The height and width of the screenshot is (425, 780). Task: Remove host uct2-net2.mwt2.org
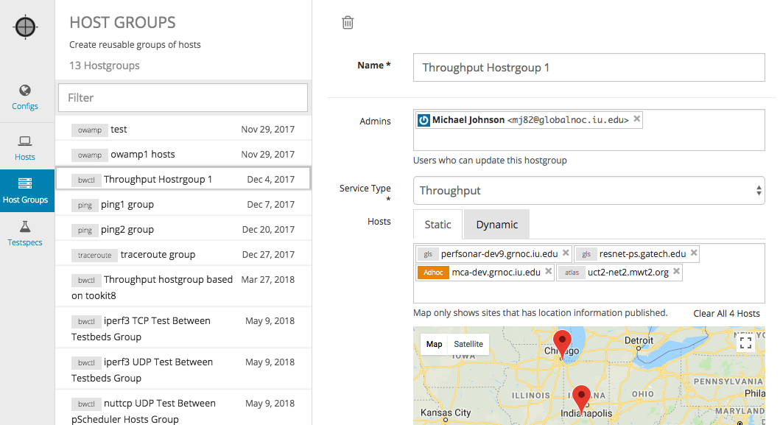pos(677,271)
